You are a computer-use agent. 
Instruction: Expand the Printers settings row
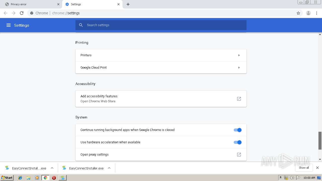pyautogui.click(x=161, y=55)
